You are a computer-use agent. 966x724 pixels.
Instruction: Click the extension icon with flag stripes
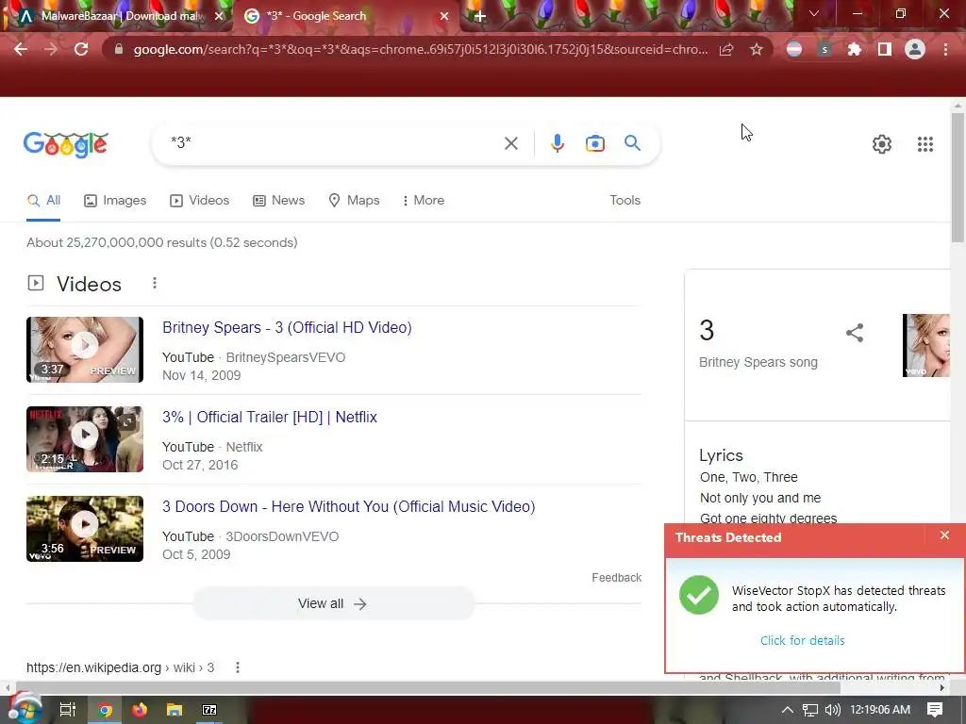pos(794,49)
